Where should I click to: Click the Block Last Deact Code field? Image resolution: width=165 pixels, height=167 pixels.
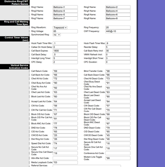point(118,96)
